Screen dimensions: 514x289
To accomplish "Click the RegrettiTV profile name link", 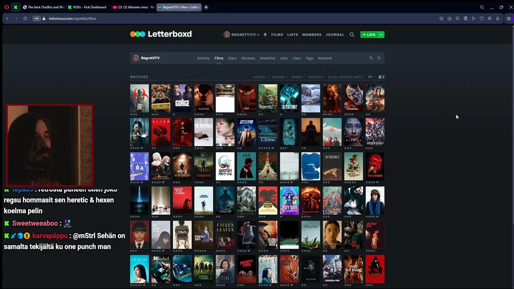I will click(150, 58).
